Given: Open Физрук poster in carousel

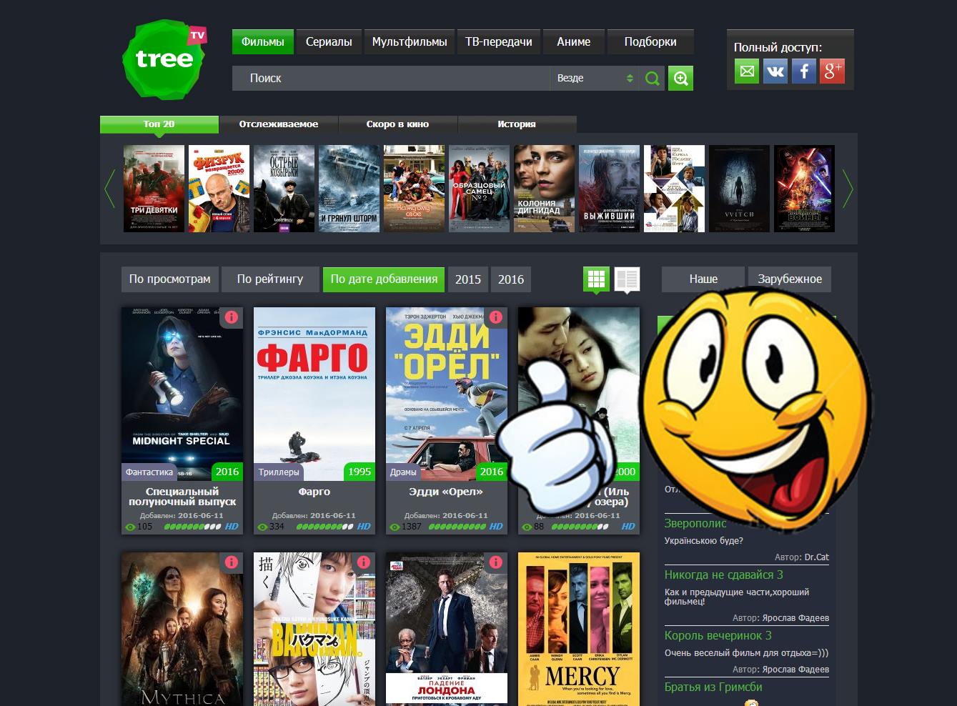Looking at the screenshot, I should tap(219, 189).
